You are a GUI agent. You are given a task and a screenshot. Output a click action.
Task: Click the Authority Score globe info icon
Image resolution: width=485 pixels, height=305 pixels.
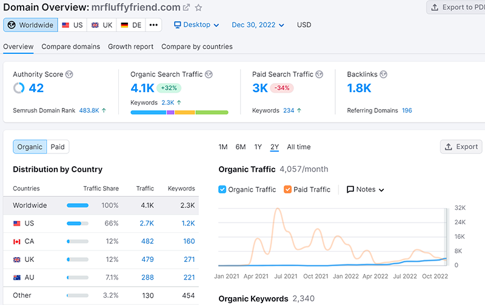click(69, 74)
